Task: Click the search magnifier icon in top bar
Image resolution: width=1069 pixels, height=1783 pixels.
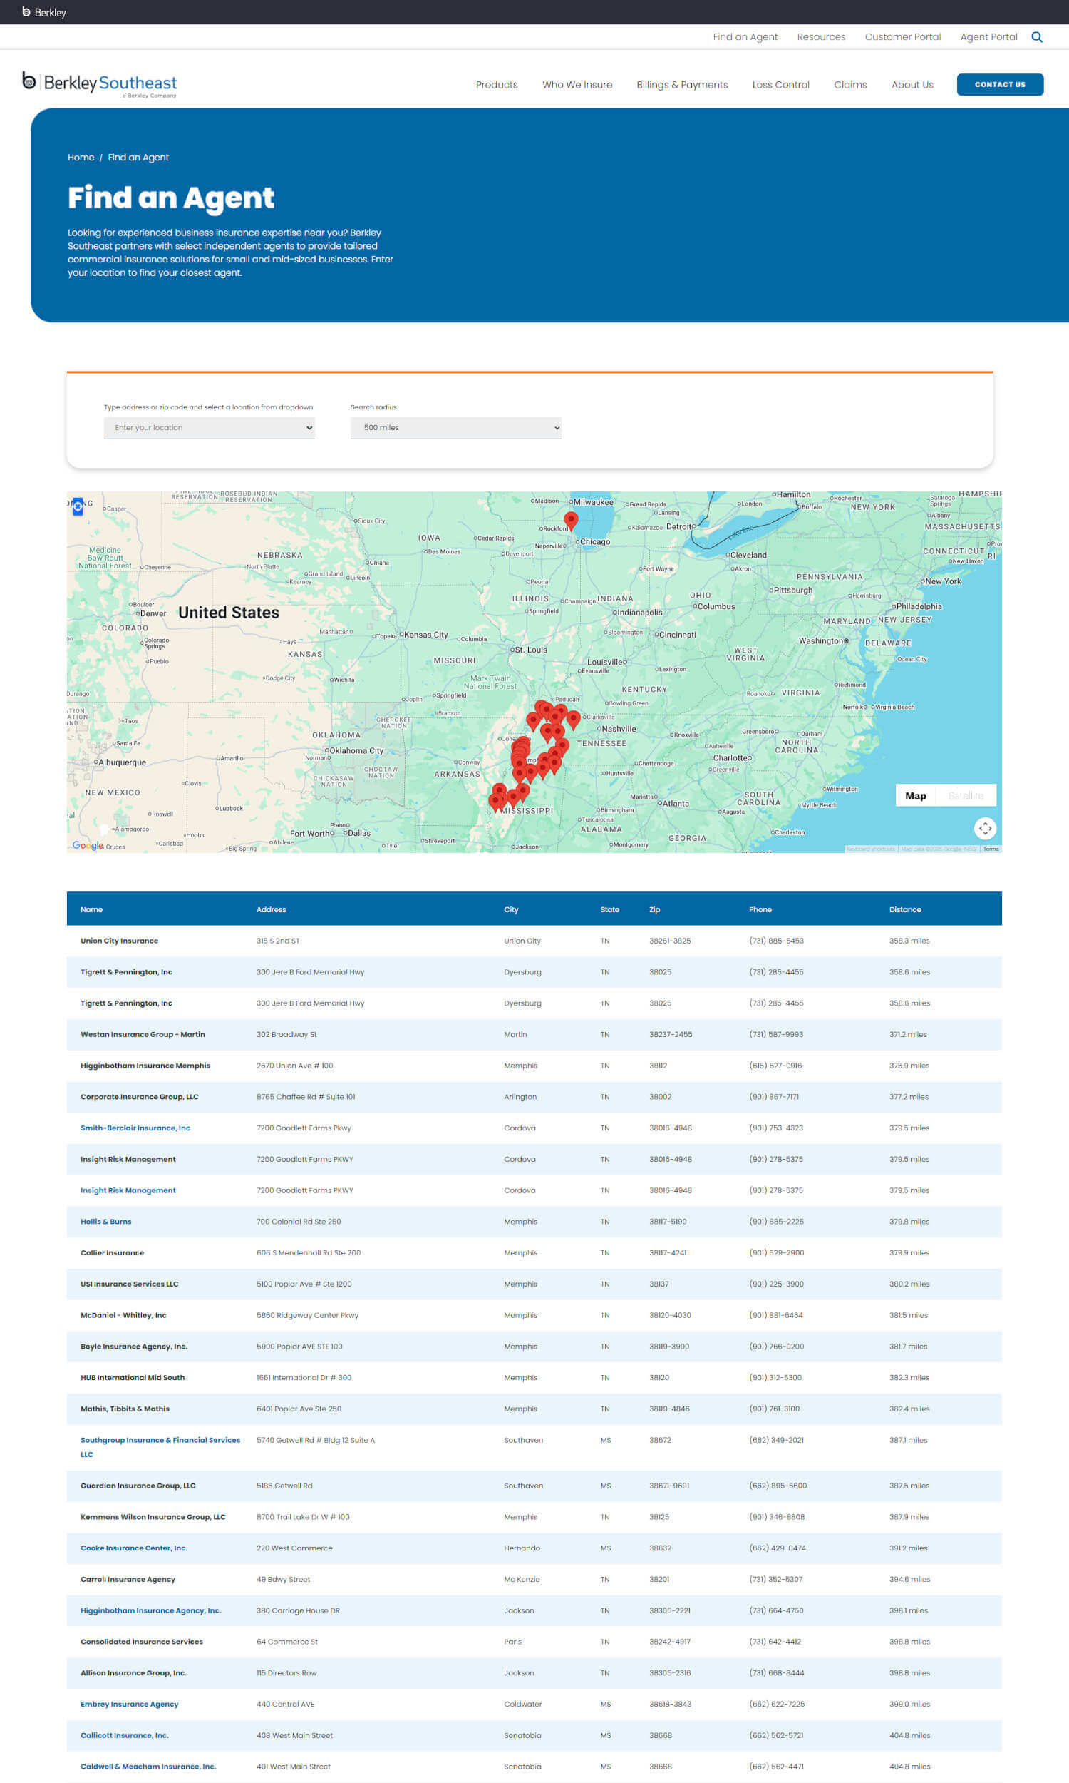Action: click(1036, 37)
